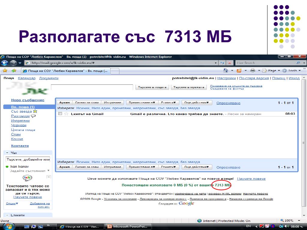307x230 pixels.
Task: Click Ivan Ivanov's green status dot
Action: tap(7, 167)
